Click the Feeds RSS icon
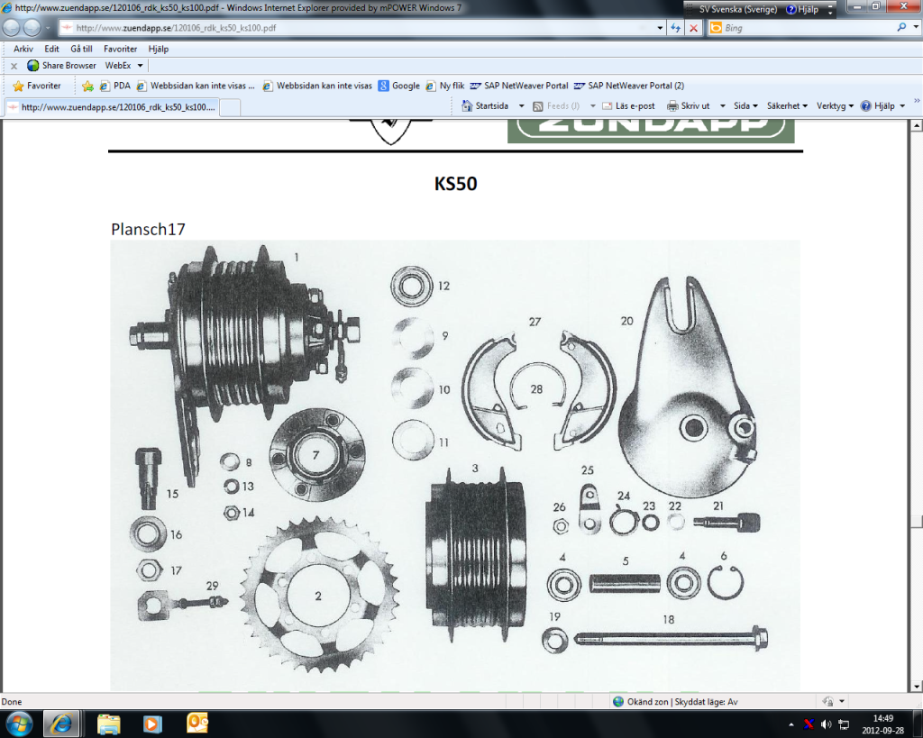This screenshot has width=923, height=738. pyautogui.click(x=537, y=106)
